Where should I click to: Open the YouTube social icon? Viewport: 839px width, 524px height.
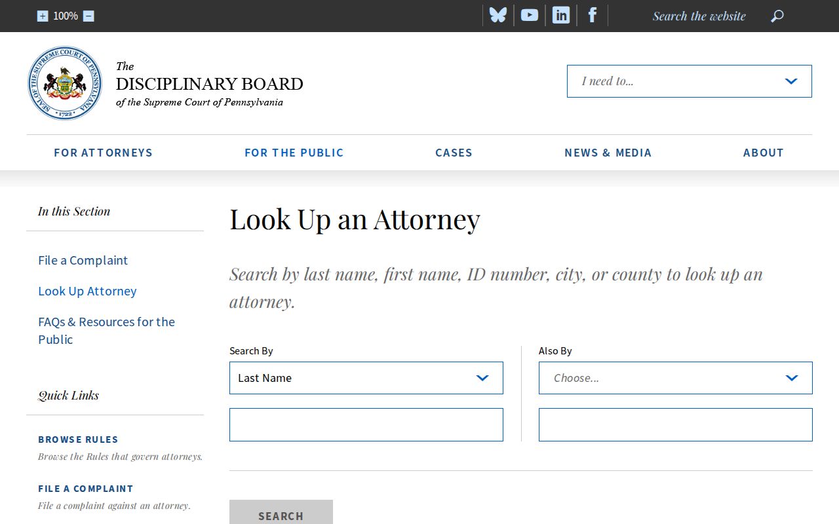point(530,15)
